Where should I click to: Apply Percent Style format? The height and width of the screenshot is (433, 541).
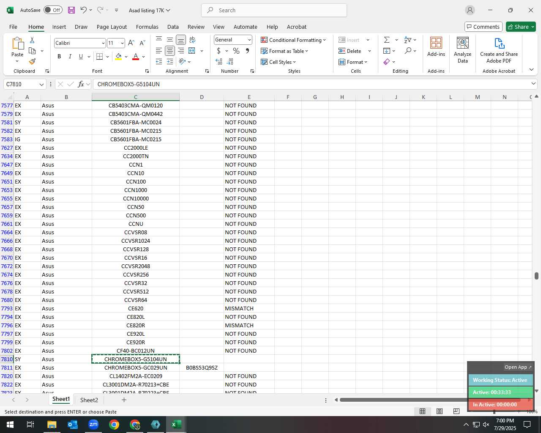(x=236, y=51)
